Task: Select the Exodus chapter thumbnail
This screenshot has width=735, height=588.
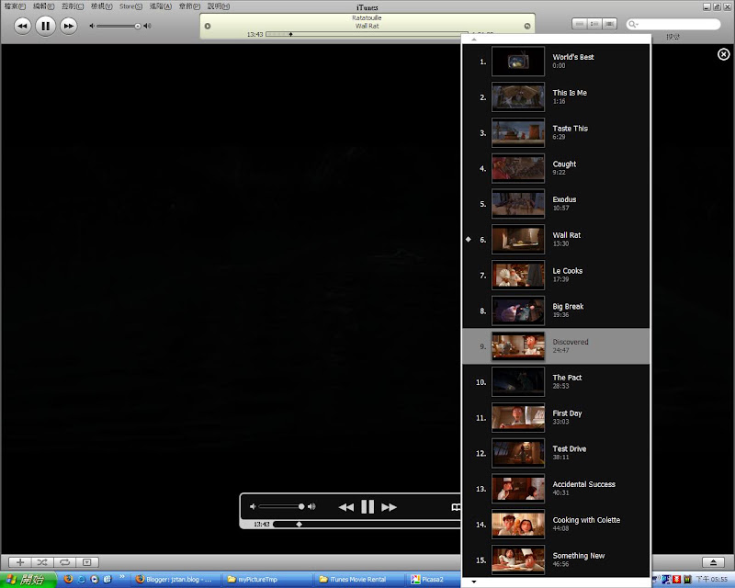Action: pos(518,204)
